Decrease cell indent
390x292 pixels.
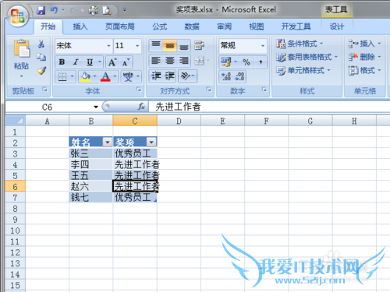tap(156, 76)
